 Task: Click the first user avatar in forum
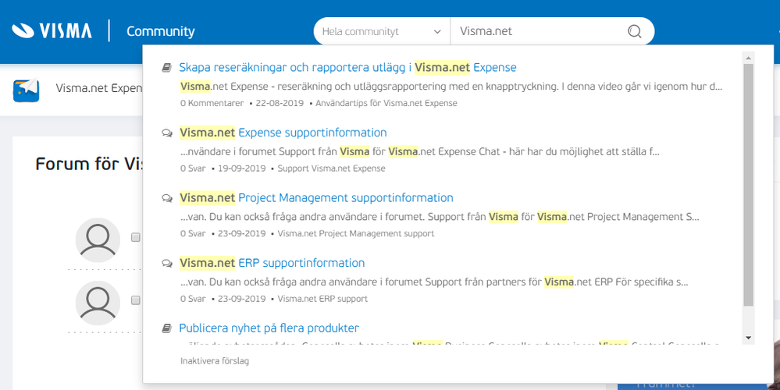(98, 239)
